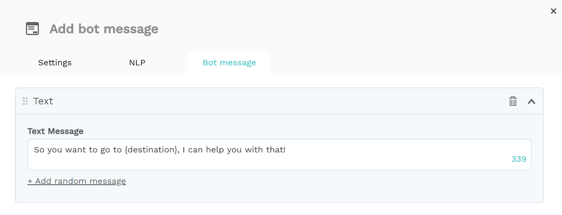Viewport: 562px width, 215px height.
Task: Click the 339 character counter
Action: pyautogui.click(x=519, y=159)
